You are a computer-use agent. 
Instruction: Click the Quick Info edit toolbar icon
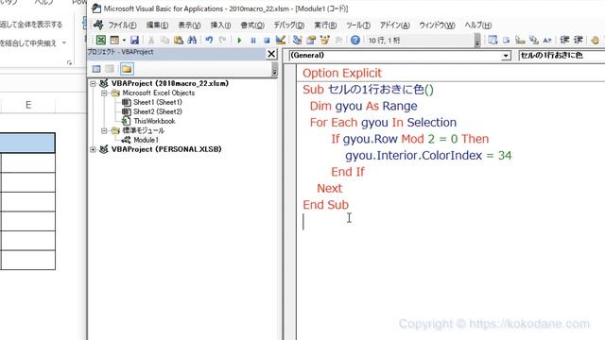pyautogui.click(x=520, y=40)
